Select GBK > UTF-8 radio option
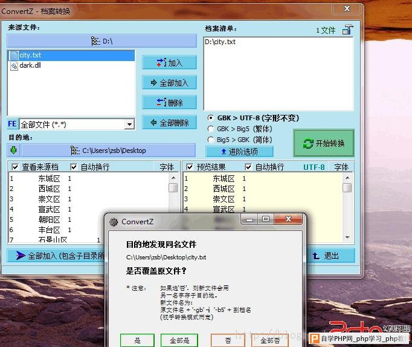 210,118
